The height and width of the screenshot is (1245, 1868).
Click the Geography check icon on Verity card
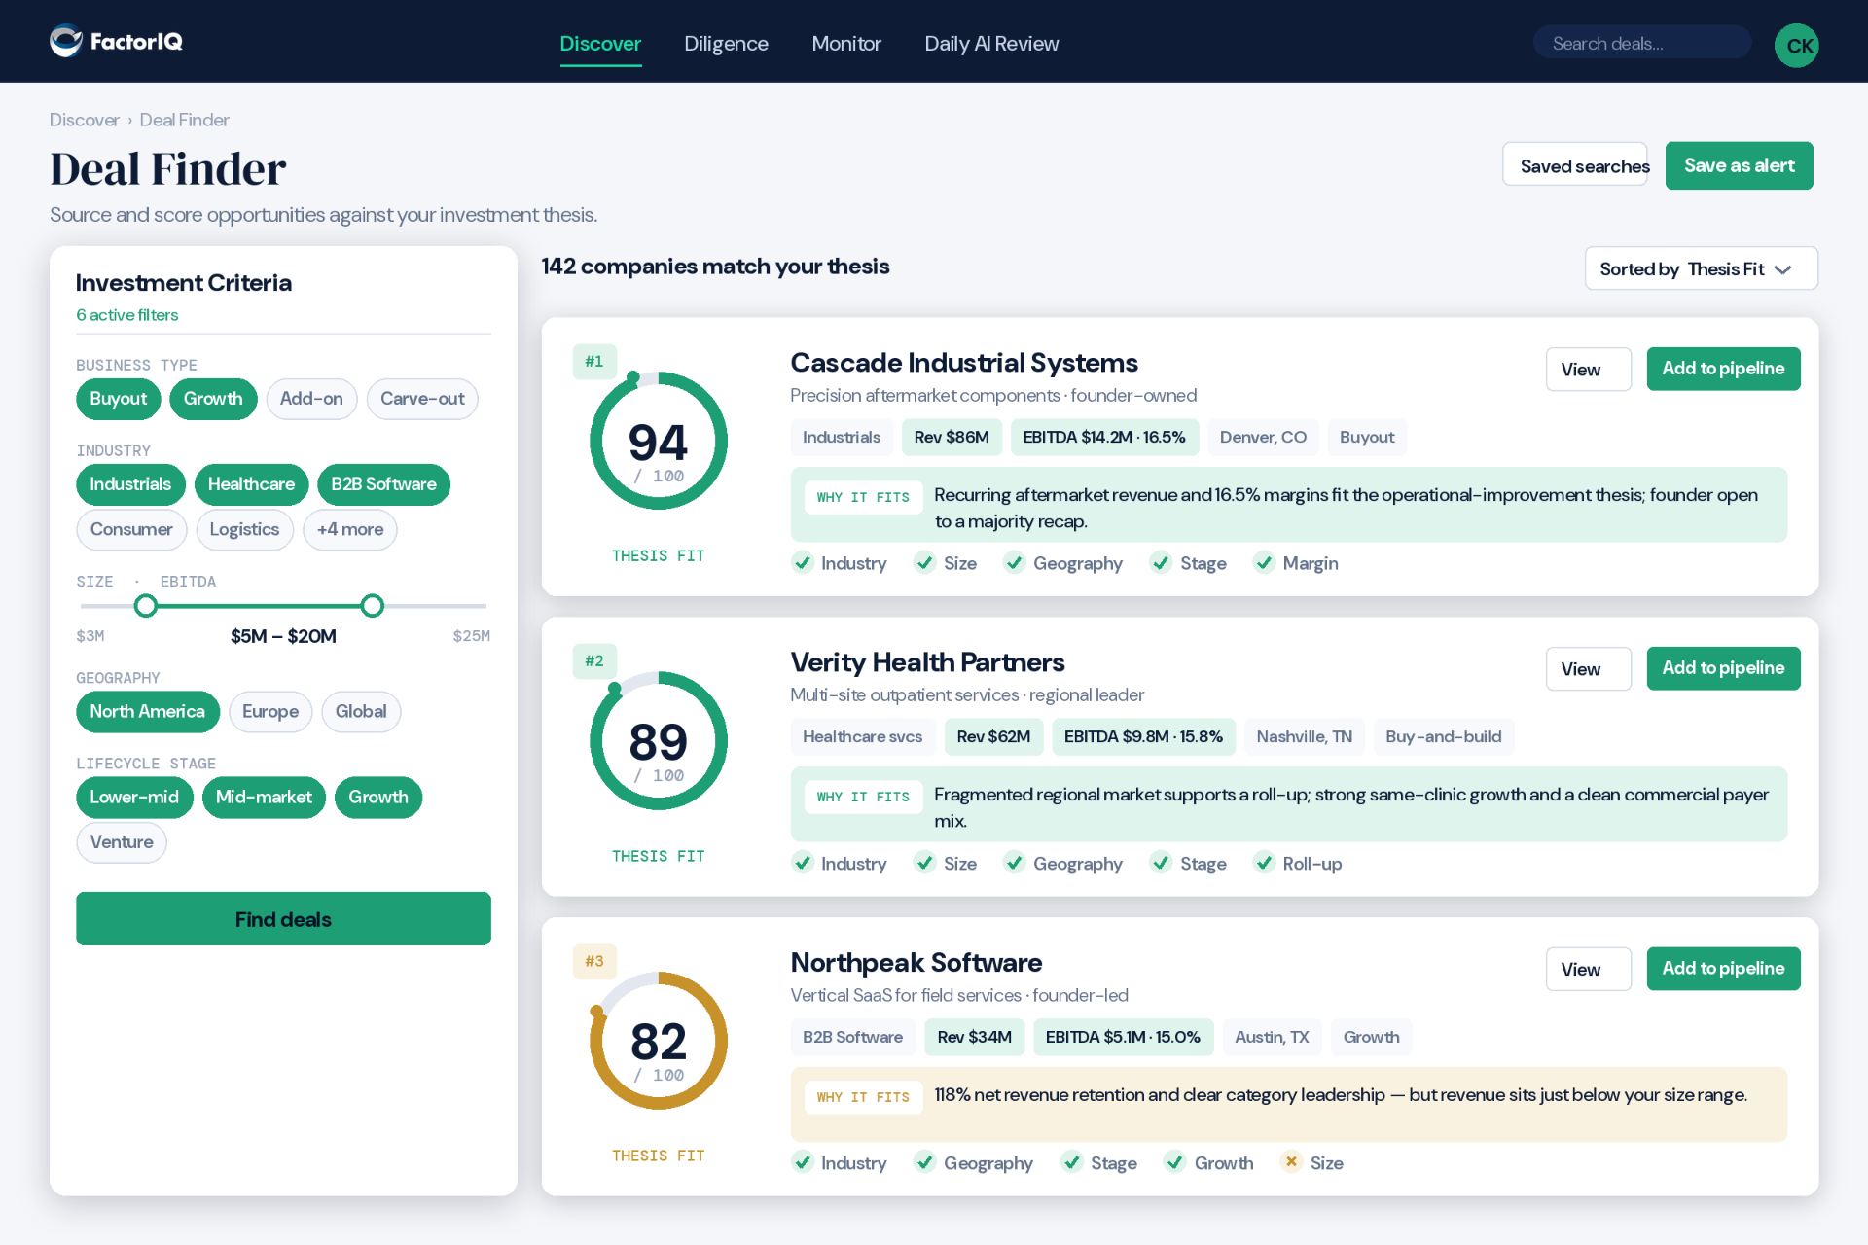[1015, 863]
